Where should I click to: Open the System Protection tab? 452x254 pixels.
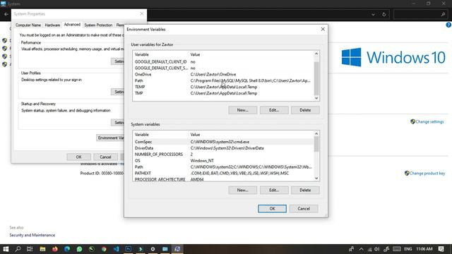(x=98, y=25)
